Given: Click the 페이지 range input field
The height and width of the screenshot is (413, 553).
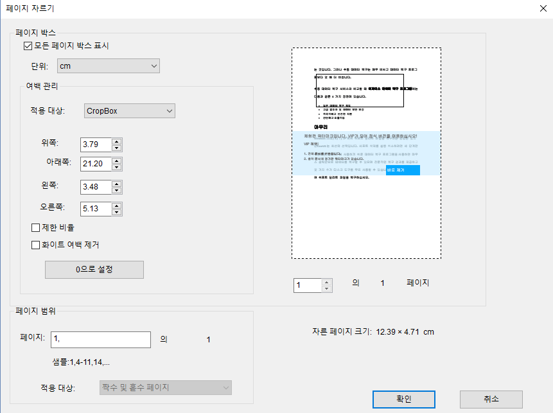Looking at the screenshot, I should pos(101,340).
